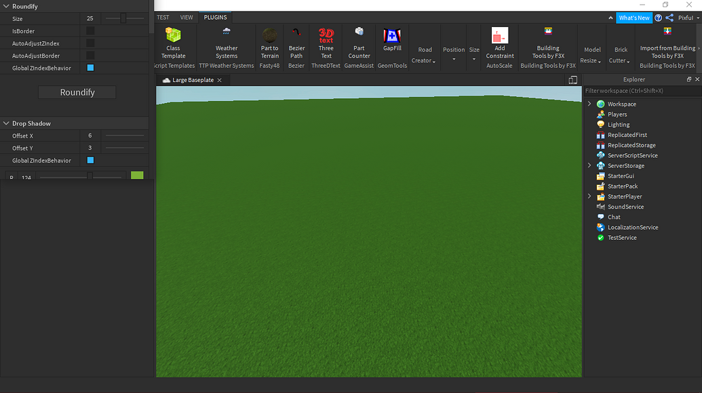702x393 pixels.
Task: Start the Three Text 3D plugin
Action: click(x=326, y=43)
